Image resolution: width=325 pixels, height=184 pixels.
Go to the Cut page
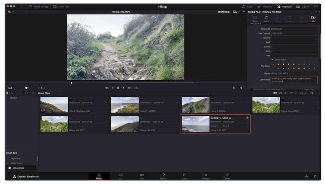point(120,176)
